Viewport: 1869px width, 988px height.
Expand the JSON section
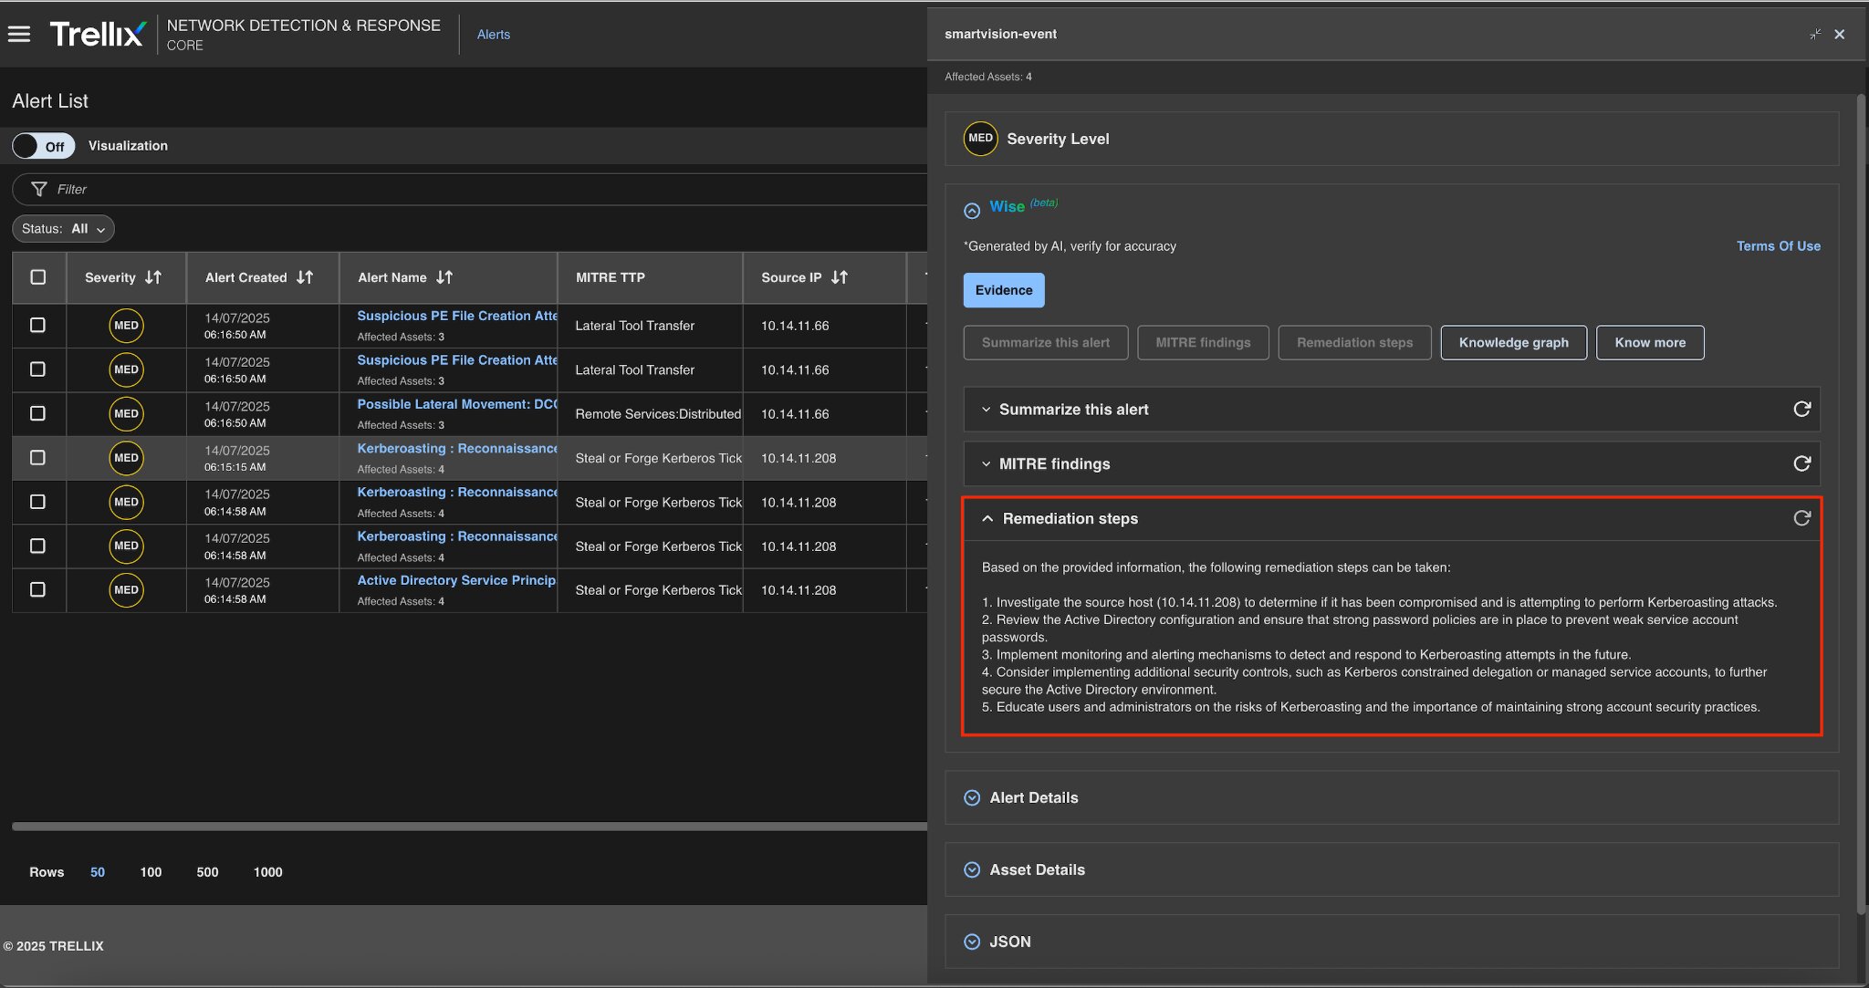972,942
